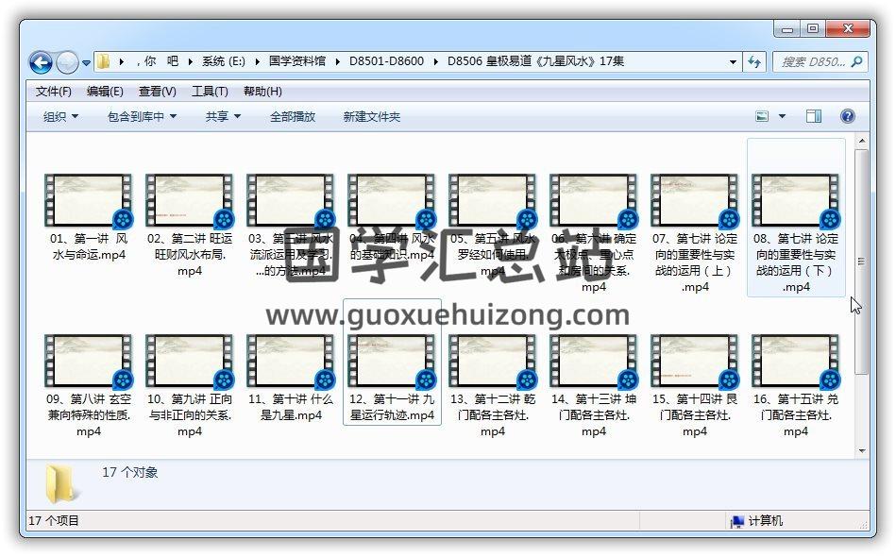Click D8501-D8600 breadcrumb segment
Image resolution: width=896 pixels, height=557 pixels.
(387, 61)
